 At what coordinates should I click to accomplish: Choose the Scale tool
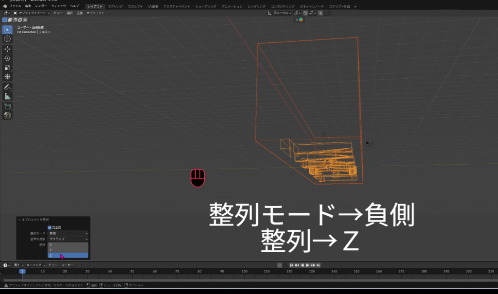8,68
